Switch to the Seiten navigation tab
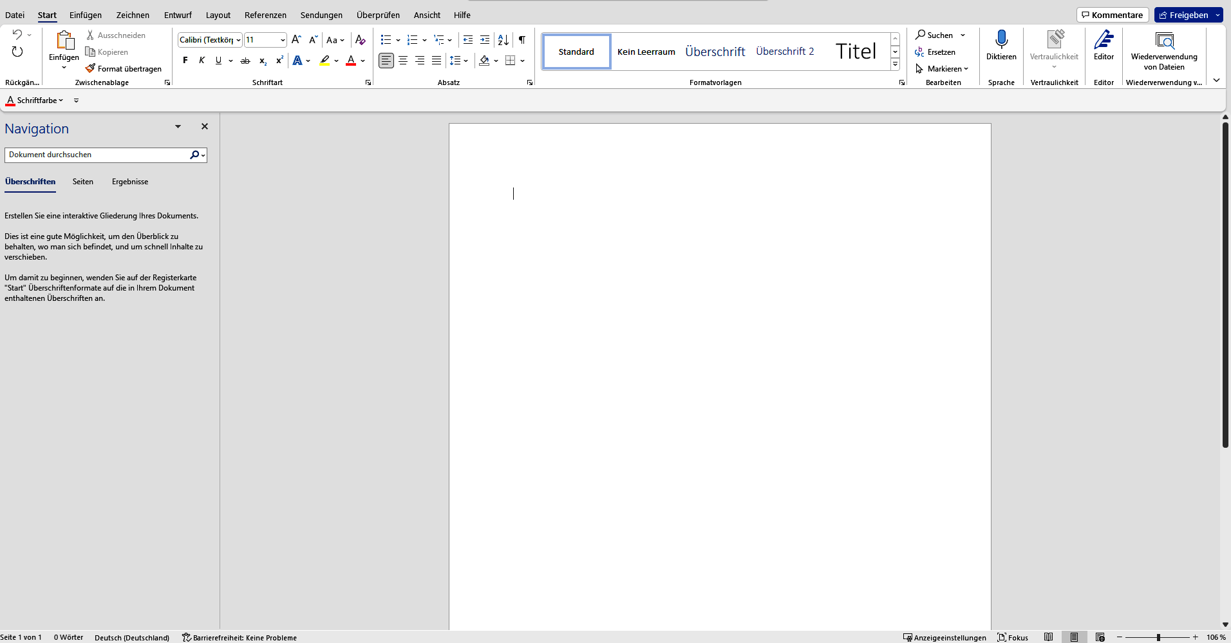The image size is (1231, 643). 82,182
